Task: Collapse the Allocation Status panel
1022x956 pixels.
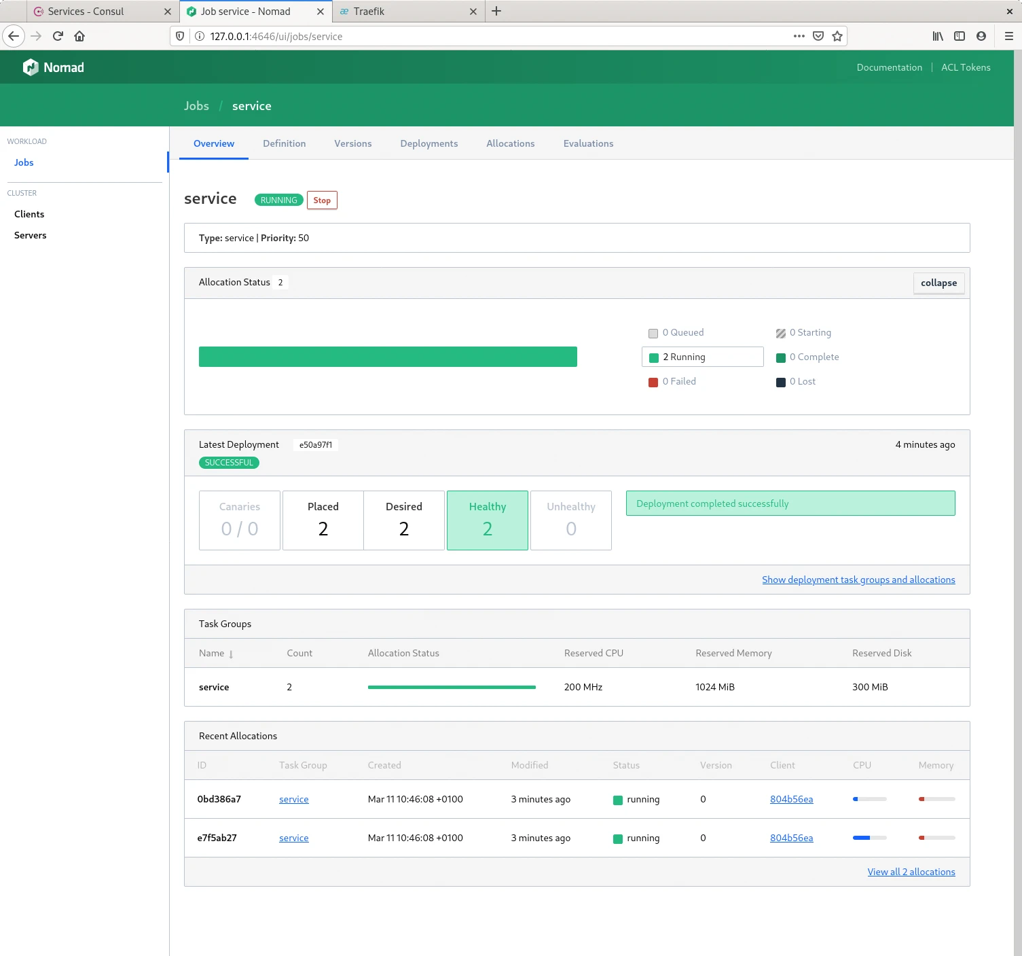Action: (938, 283)
